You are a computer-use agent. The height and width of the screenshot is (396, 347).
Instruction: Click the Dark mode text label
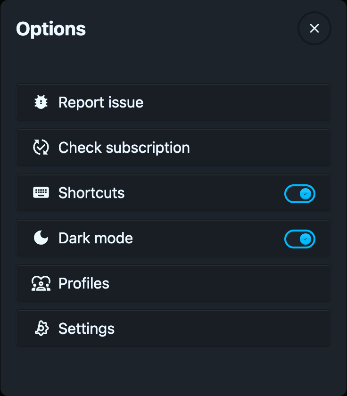pos(96,238)
